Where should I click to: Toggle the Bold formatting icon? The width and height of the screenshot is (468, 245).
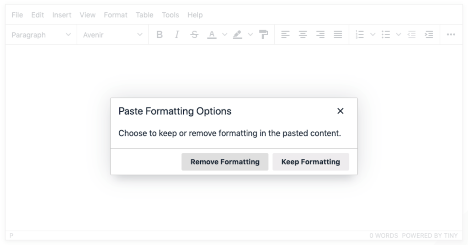(160, 35)
